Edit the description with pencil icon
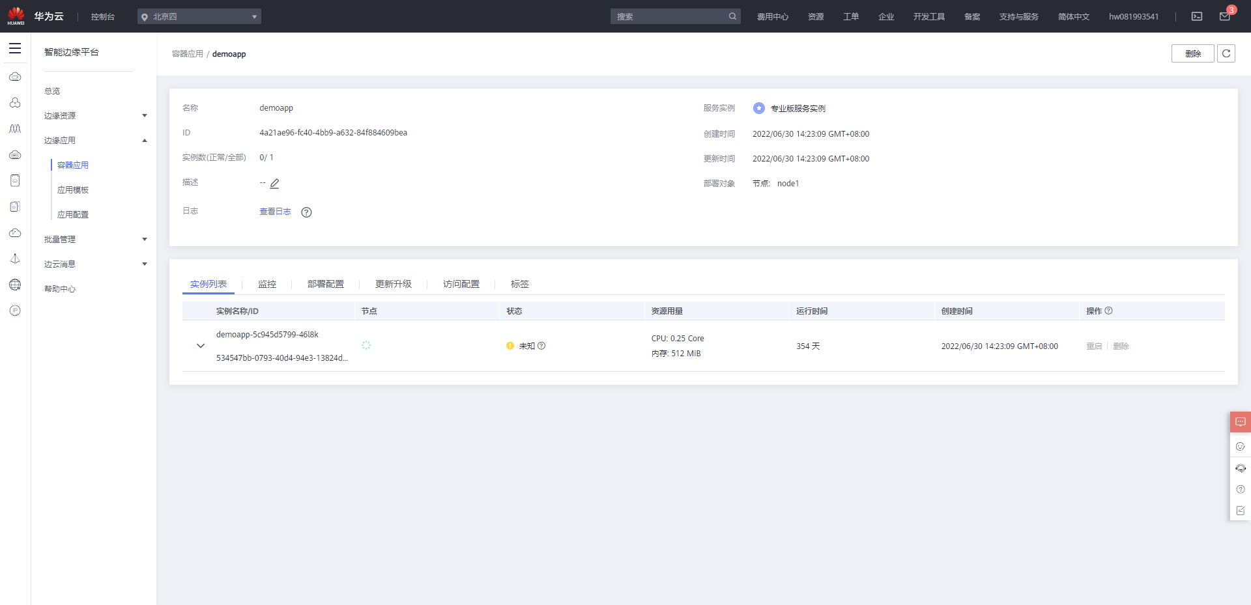 click(274, 184)
